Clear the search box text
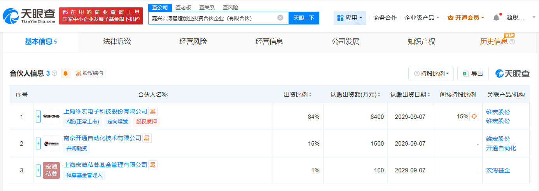The width and height of the screenshot is (539, 191). pos(280,18)
